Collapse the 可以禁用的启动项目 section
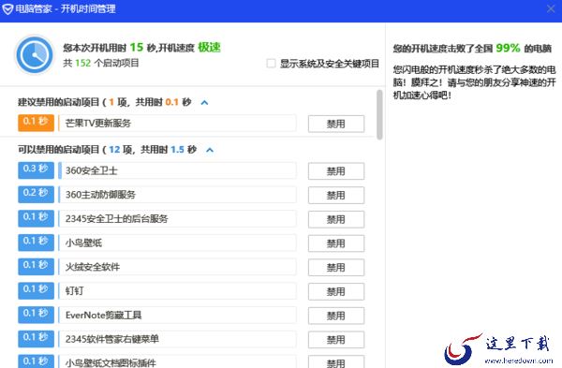This screenshot has width=562, height=368. click(x=210, y=150)
